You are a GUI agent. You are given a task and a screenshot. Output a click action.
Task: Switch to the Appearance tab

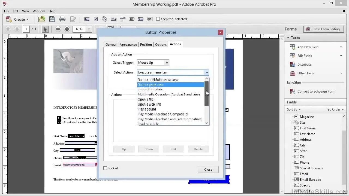(128, 45)
